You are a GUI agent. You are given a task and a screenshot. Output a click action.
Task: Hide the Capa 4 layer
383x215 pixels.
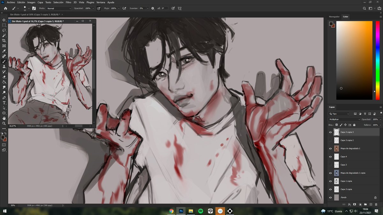click(330, 157)
